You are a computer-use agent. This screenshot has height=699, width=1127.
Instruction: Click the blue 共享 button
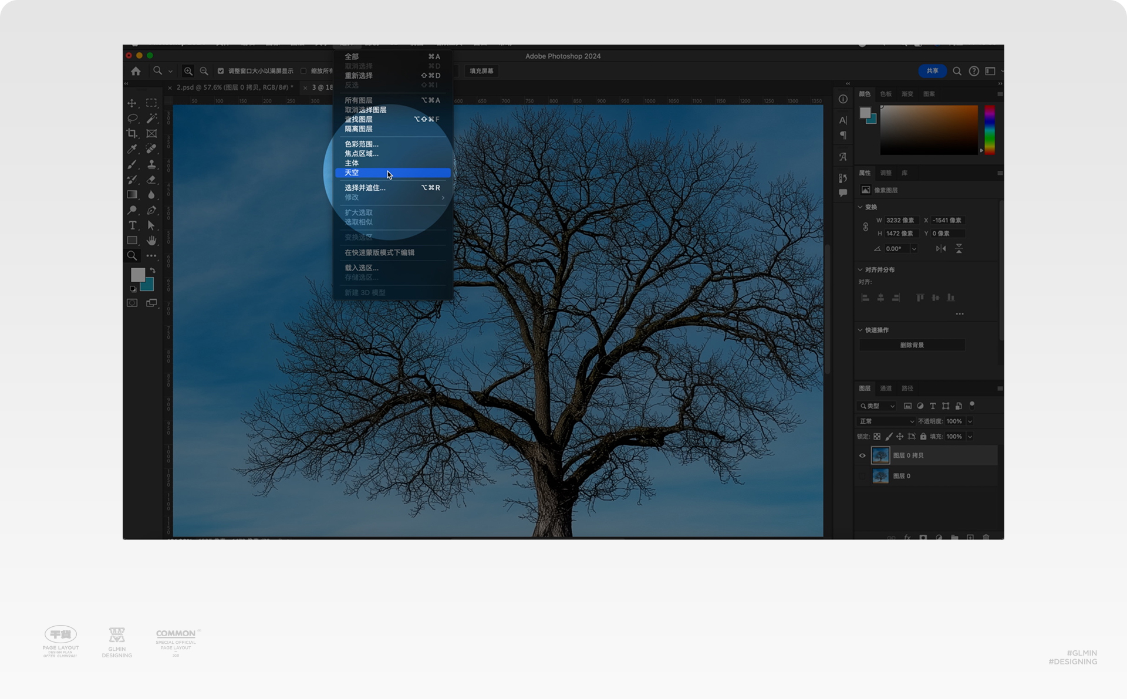tap(932, 71)
